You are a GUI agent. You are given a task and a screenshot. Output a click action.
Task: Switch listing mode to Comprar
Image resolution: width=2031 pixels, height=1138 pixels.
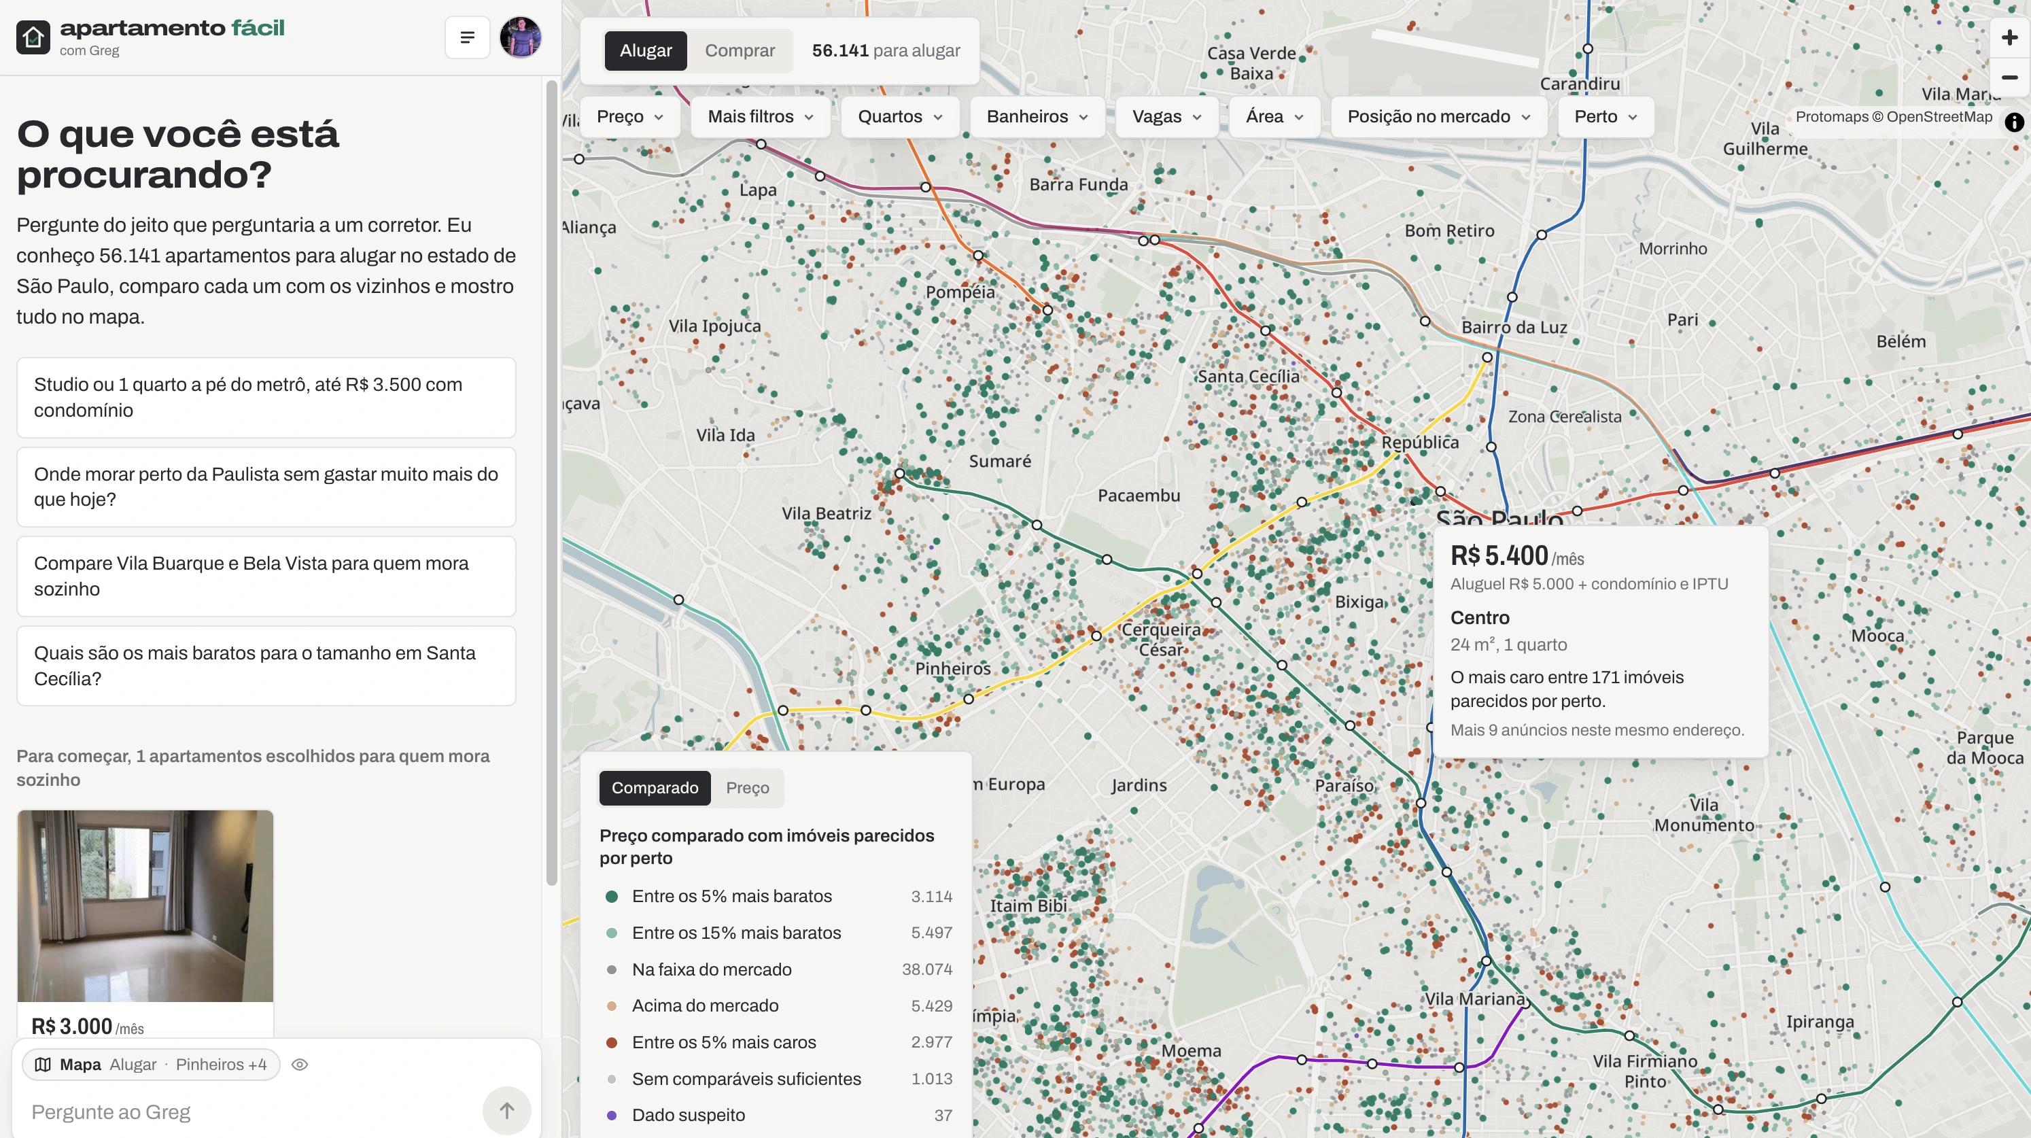point(739,50)
